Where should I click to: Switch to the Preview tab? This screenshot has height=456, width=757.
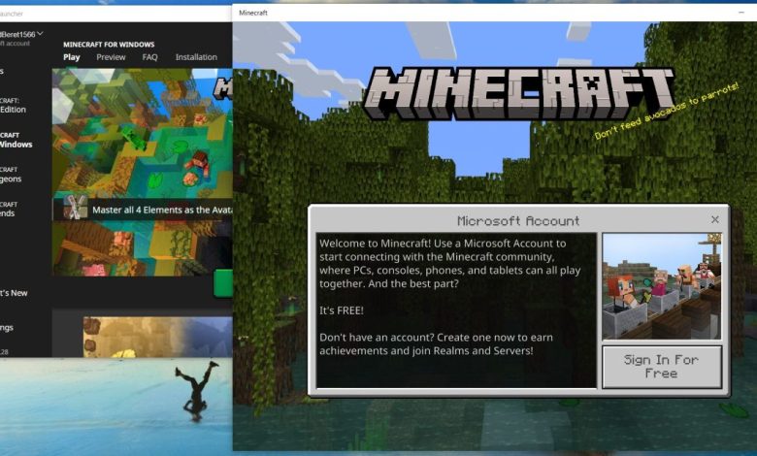111,57
